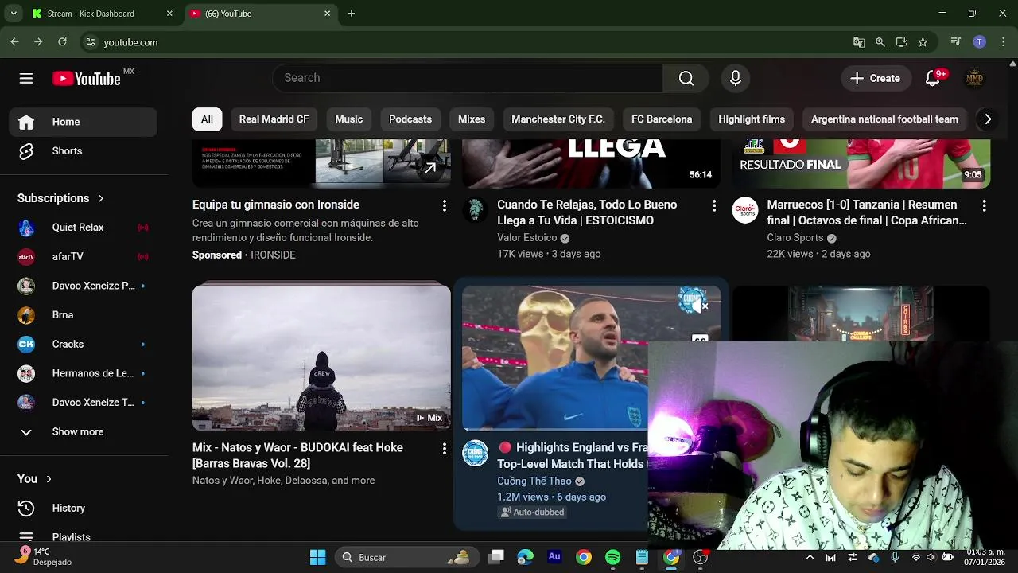Go back in browser history
Screen dimensions: 1018x573
pos(14,42)
